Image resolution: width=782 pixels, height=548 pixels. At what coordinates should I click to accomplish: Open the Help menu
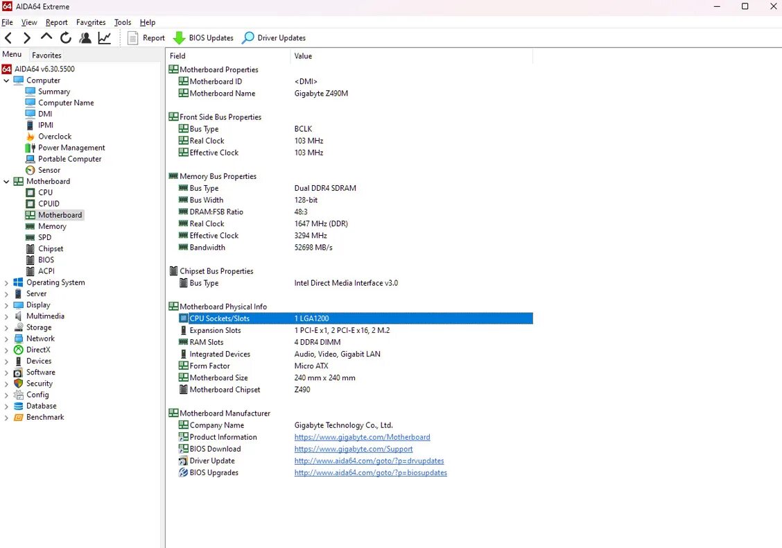coord(148,22)
